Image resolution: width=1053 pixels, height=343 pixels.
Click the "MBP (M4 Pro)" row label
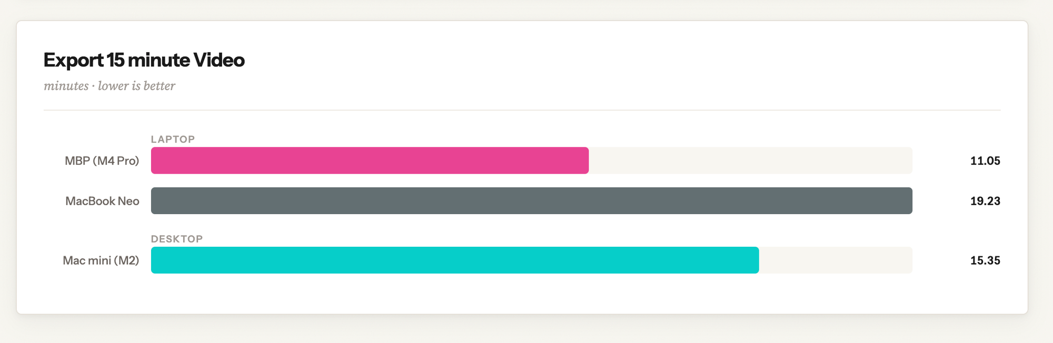102,161
